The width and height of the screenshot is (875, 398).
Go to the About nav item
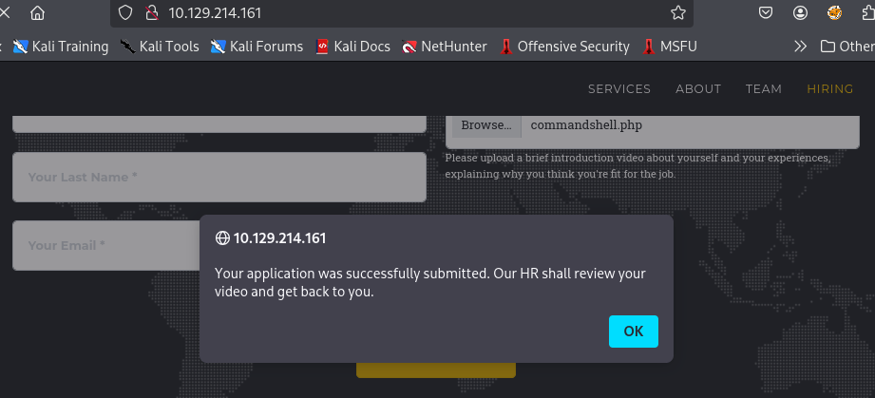[x=698, y=89]
